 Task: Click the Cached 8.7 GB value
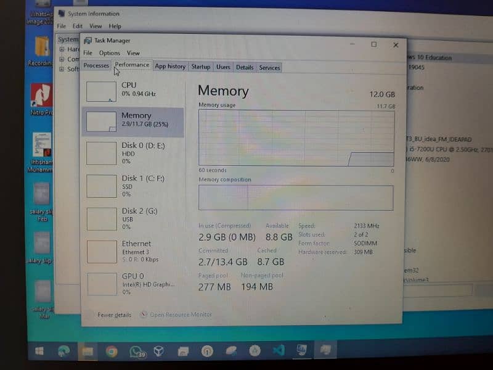coord(271,261)
